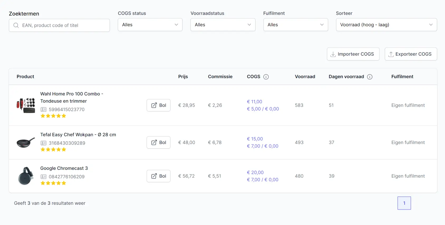
Task: Click the commission € 6,78
Action: pyautogui.click(x=215, y=142)
